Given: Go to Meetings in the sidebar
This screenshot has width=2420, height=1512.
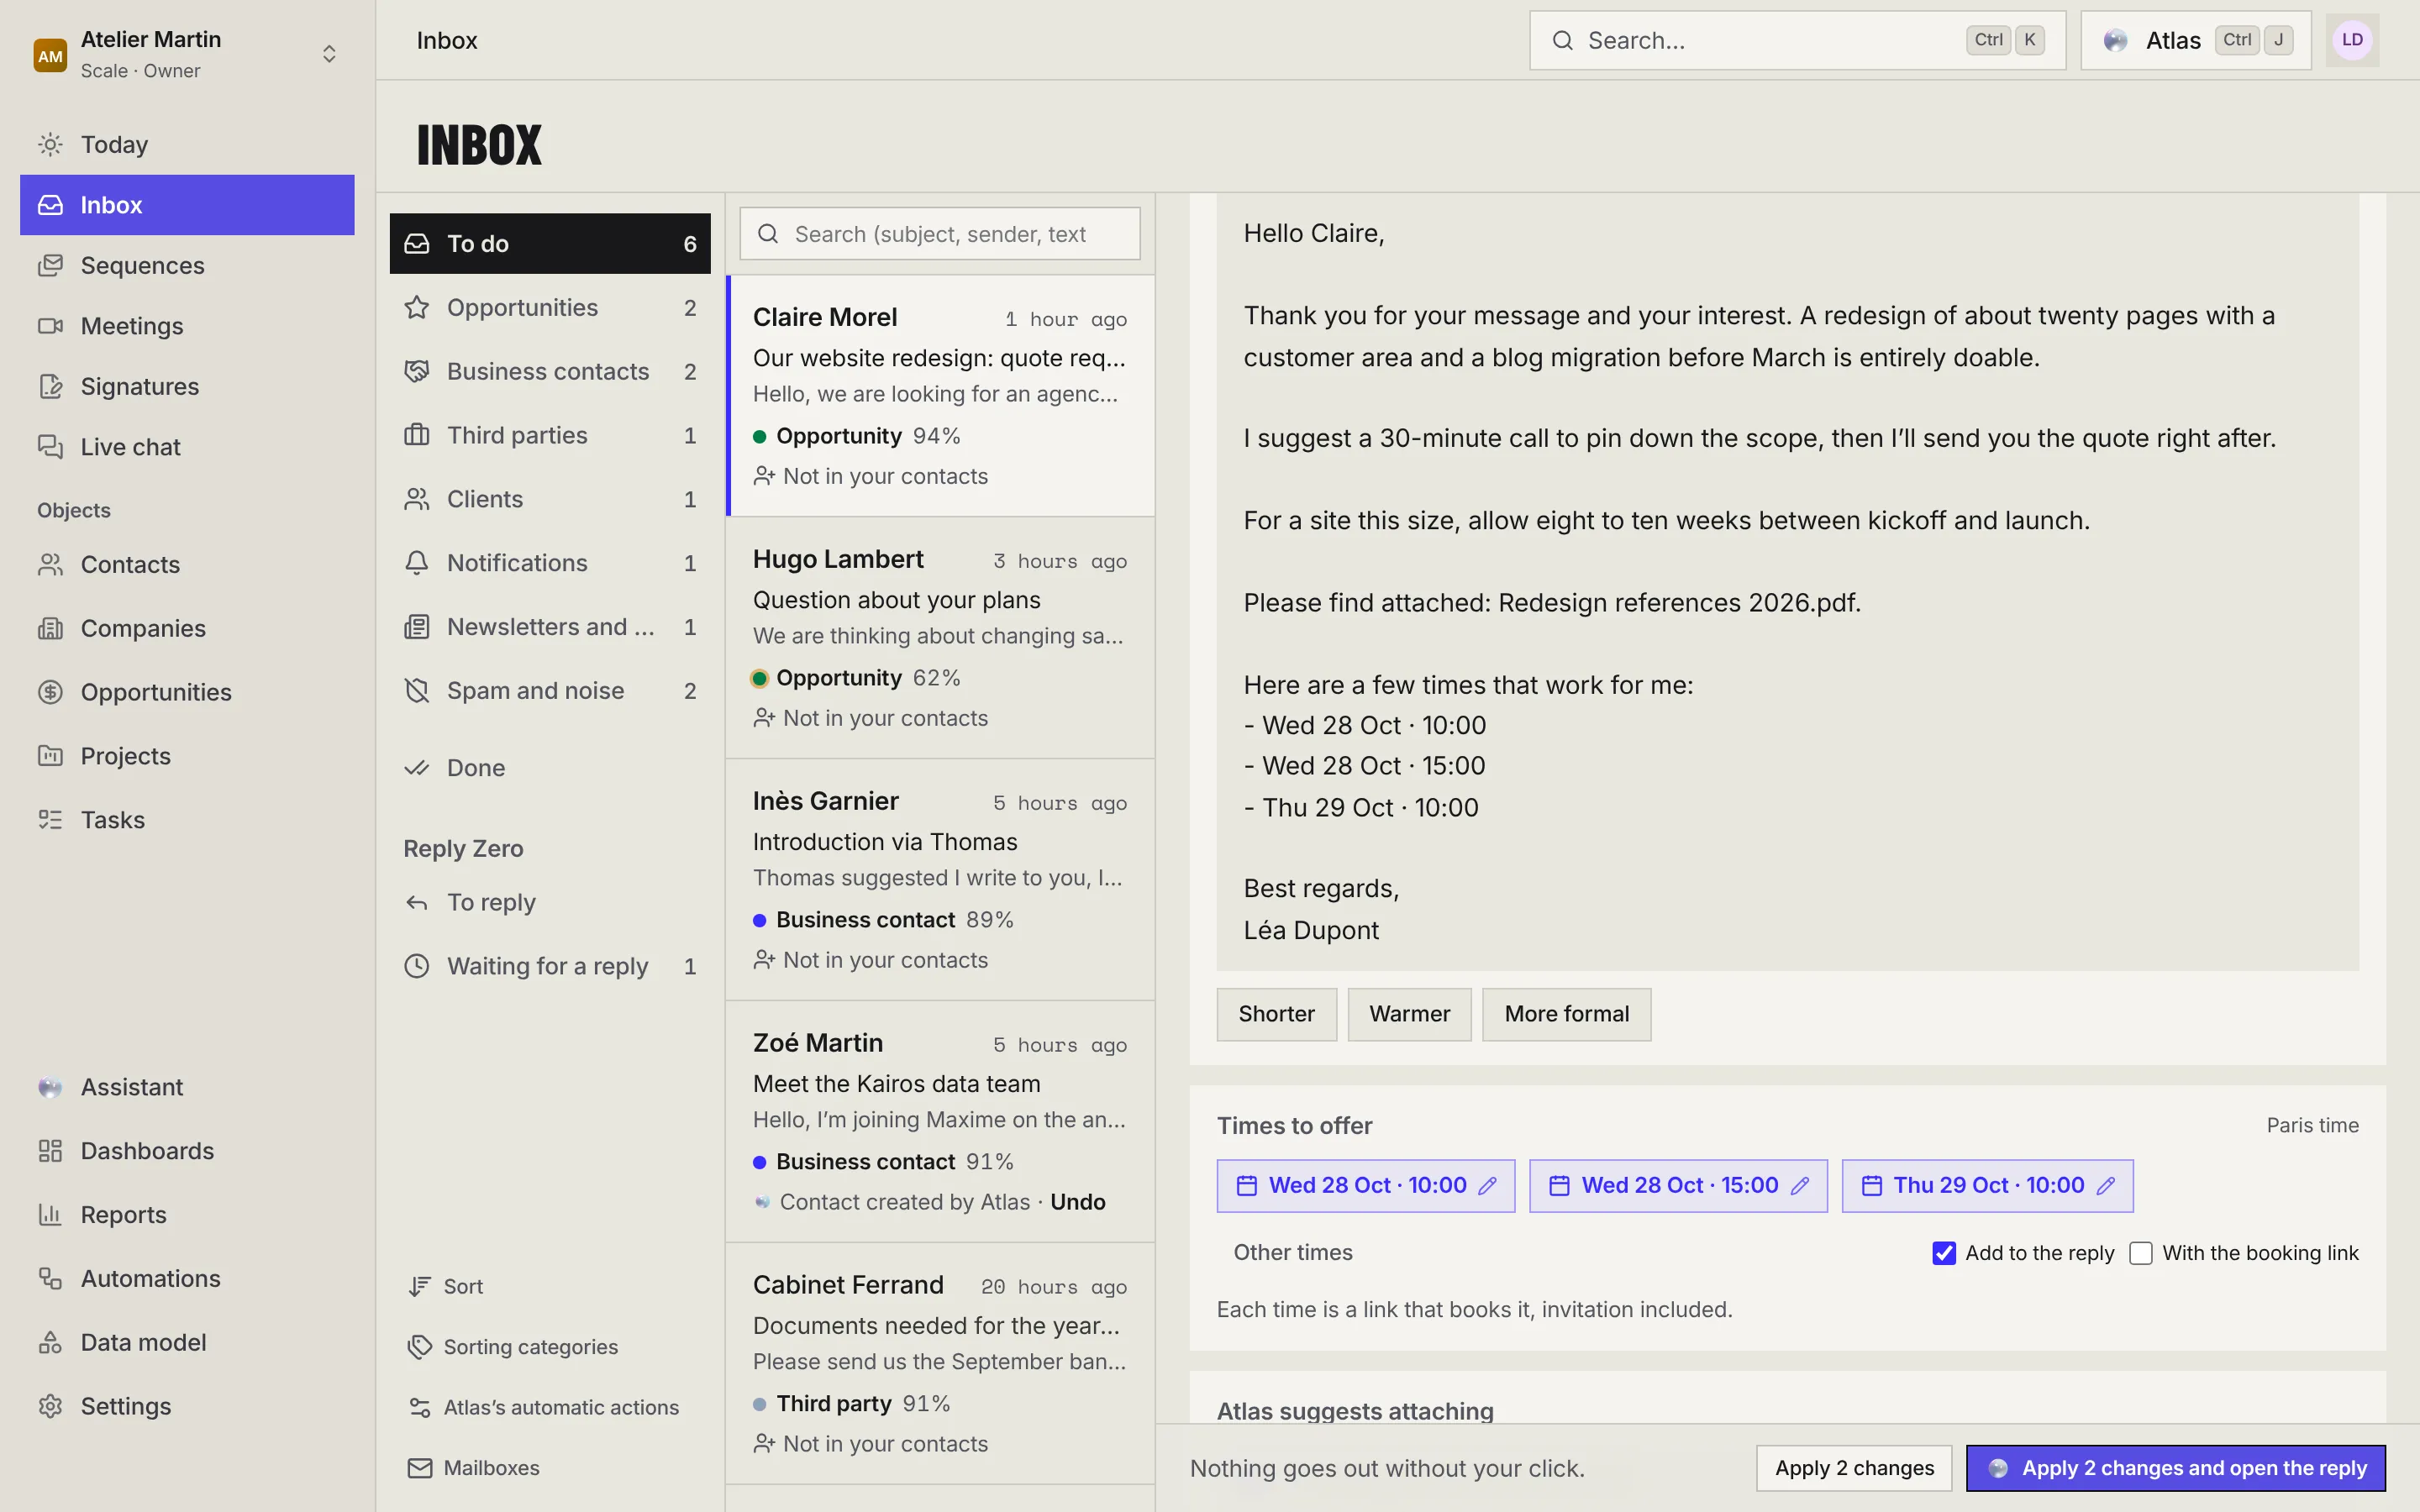Looking at the screenshot, I should pyautogui.click(x=187, y=326).
